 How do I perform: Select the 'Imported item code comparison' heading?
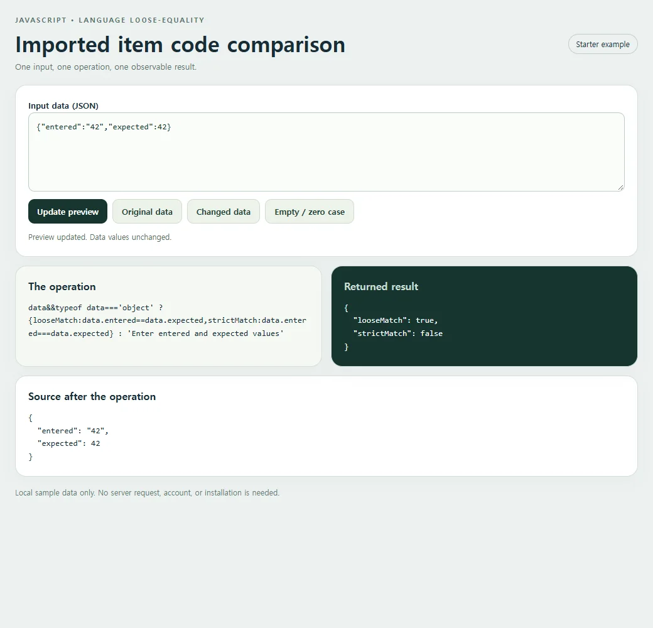[180, 45]
